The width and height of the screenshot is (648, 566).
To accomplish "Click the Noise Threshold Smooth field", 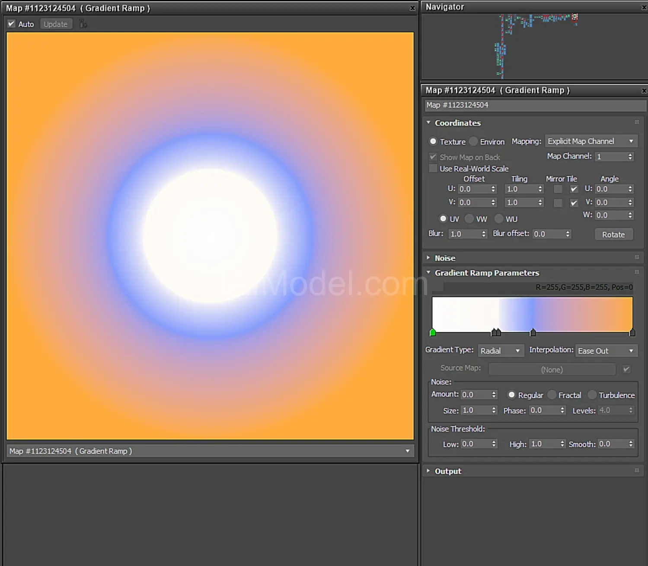I will tap(613, 444).
